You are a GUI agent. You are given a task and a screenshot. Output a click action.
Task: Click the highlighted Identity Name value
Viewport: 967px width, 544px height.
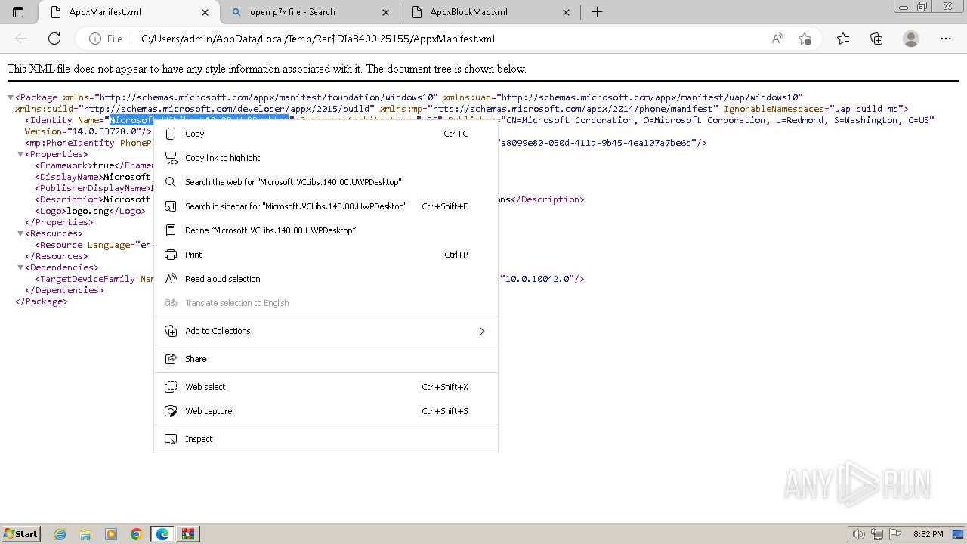tap(199, 120)
